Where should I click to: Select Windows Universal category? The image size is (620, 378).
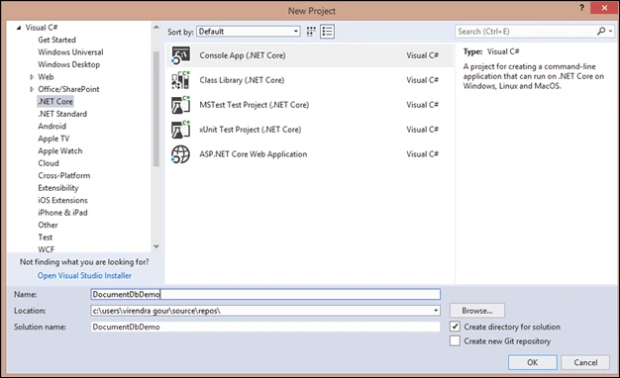coord(70,52)
